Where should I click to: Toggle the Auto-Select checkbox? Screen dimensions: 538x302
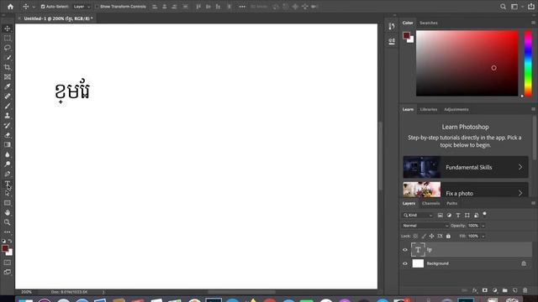coord(43,7)
